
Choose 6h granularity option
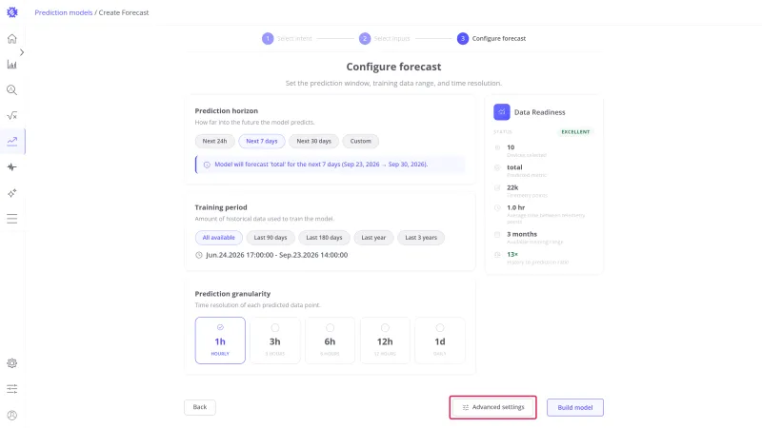pos(330,340)
